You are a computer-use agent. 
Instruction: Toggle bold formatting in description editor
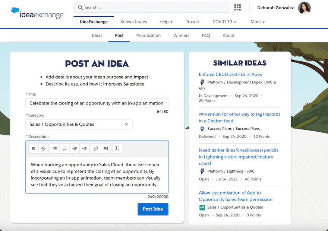point(34,148)
